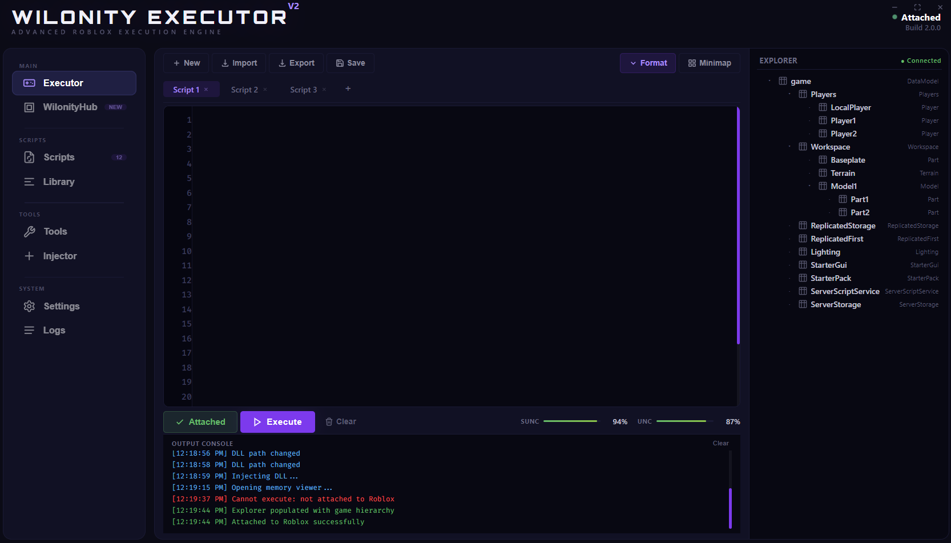Click the ServerStorage node icon in Explorer

(803, 304)
